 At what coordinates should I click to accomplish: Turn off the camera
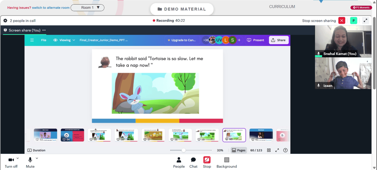[x=11, y=162]
